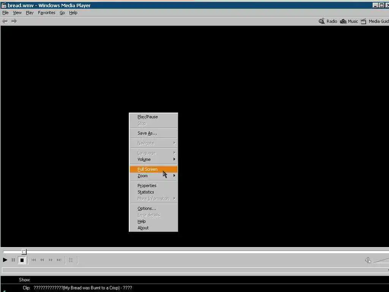The width and height of the screenshot is (389, 292).
Task: Click the Clip title text in the info area
Action: (x=82, y=288)
